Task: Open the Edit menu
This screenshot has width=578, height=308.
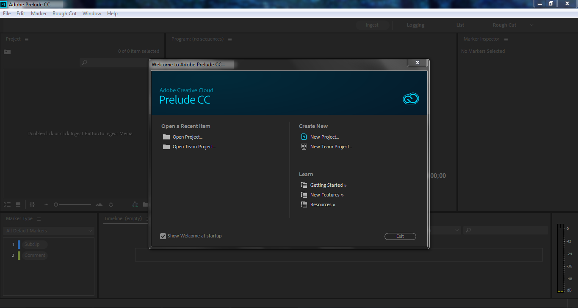Action: coord(21,14)
